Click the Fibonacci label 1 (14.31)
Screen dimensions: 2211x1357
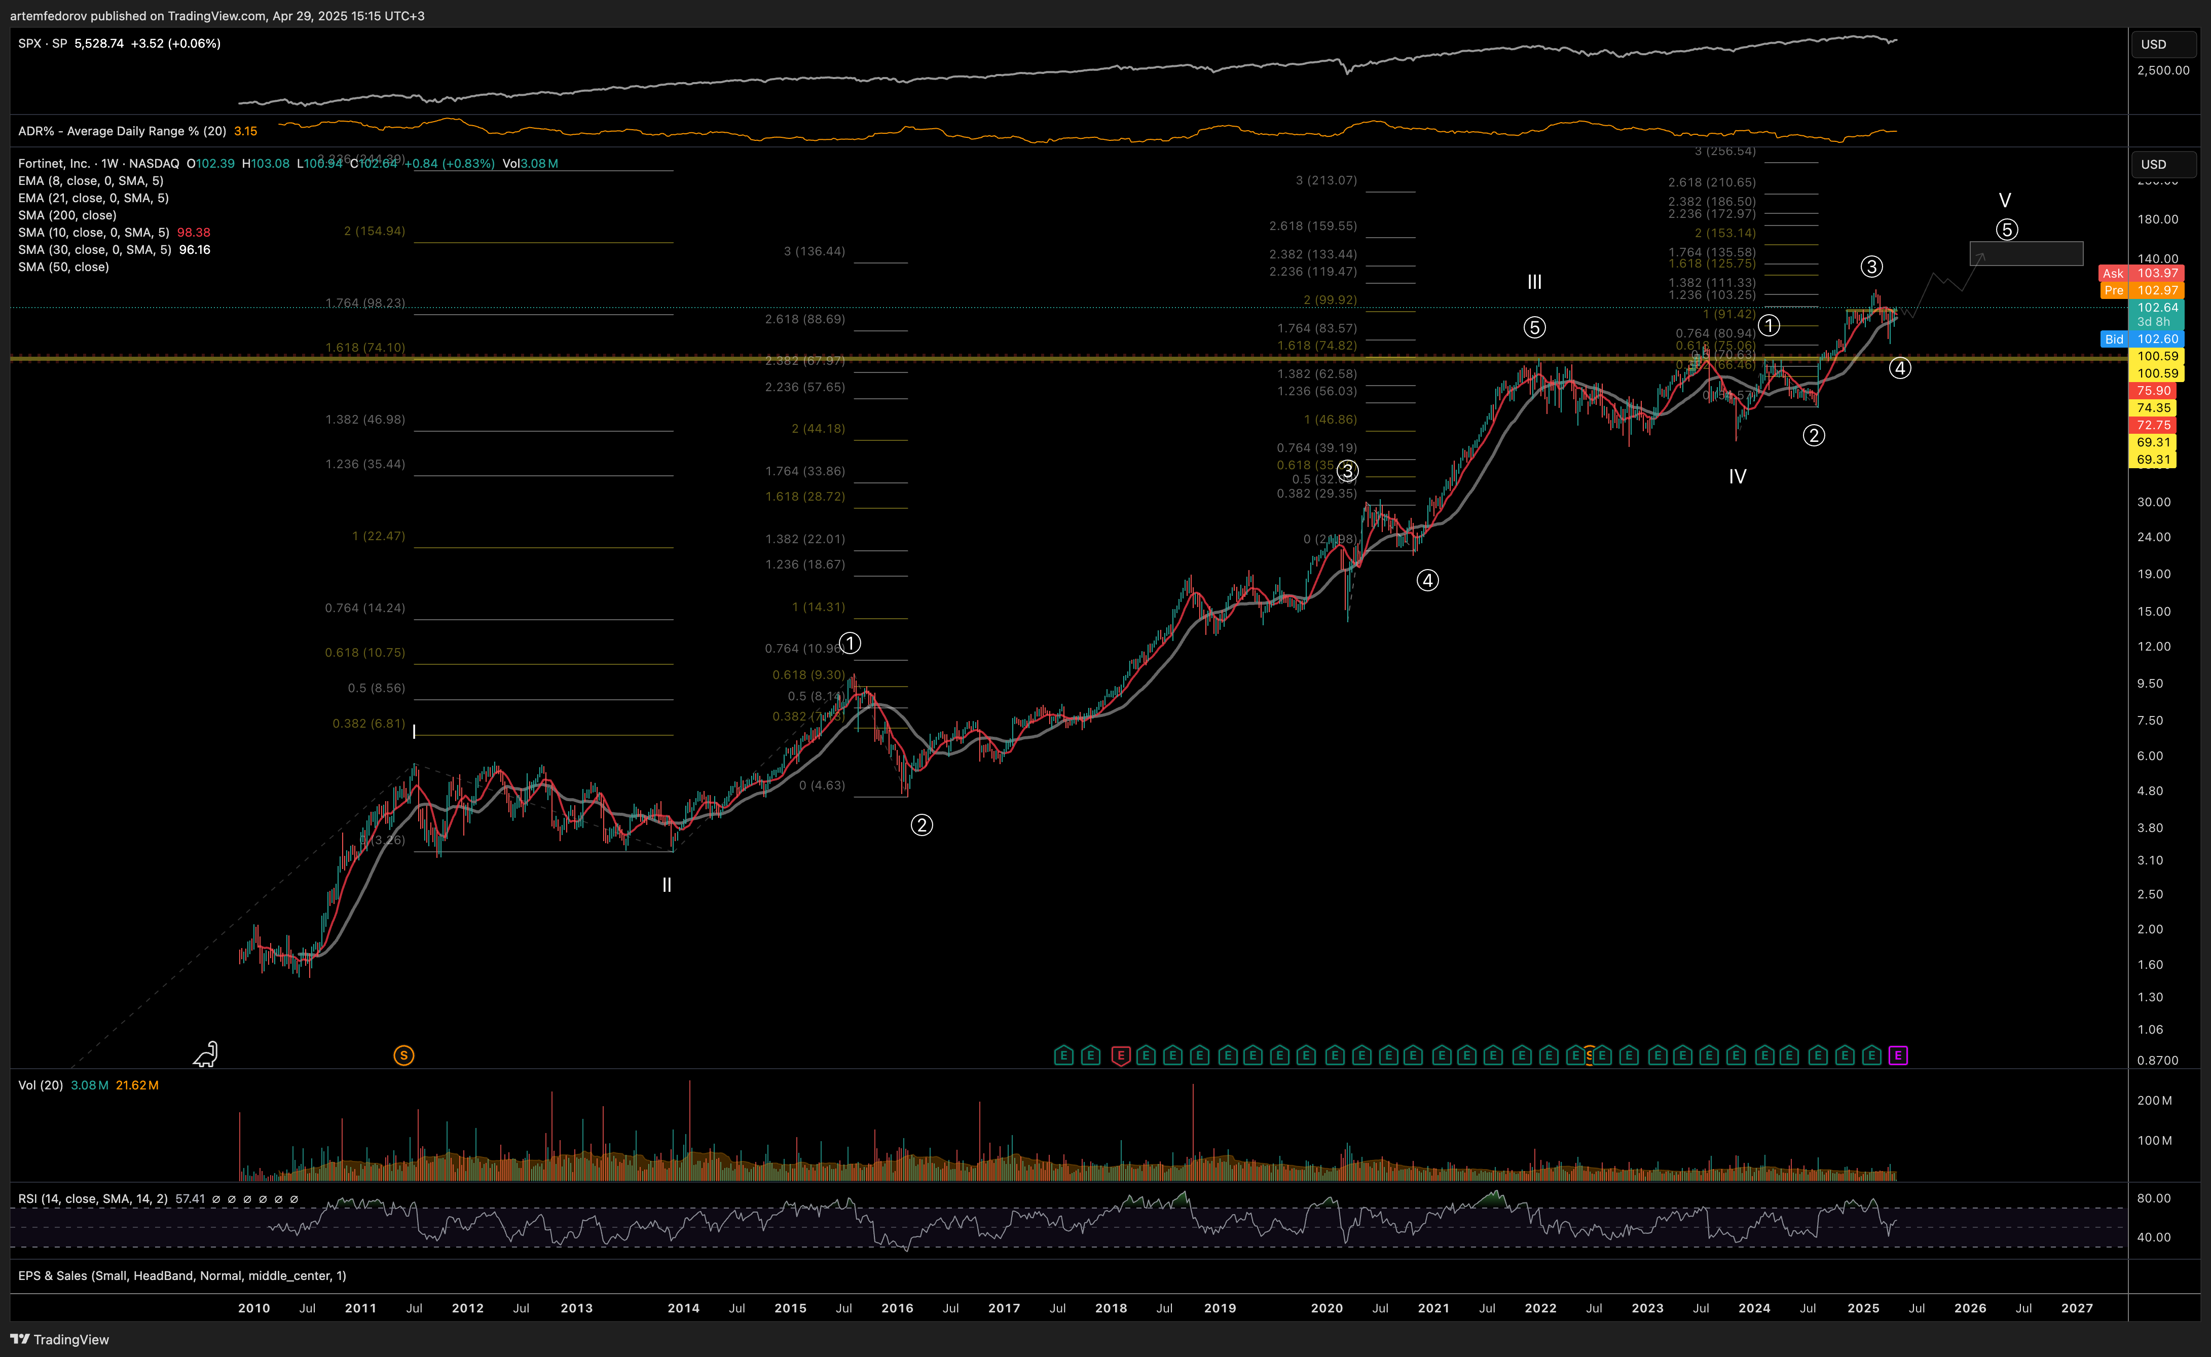point(818,607)
